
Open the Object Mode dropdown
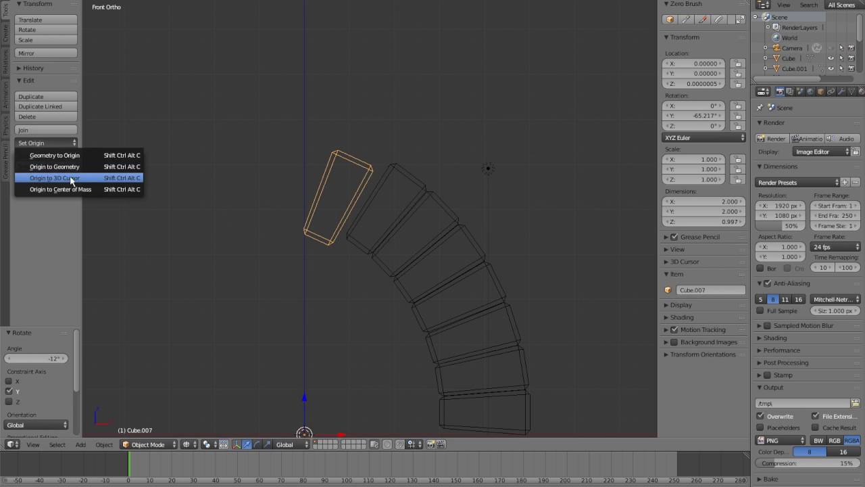click(x=149, y=444)
